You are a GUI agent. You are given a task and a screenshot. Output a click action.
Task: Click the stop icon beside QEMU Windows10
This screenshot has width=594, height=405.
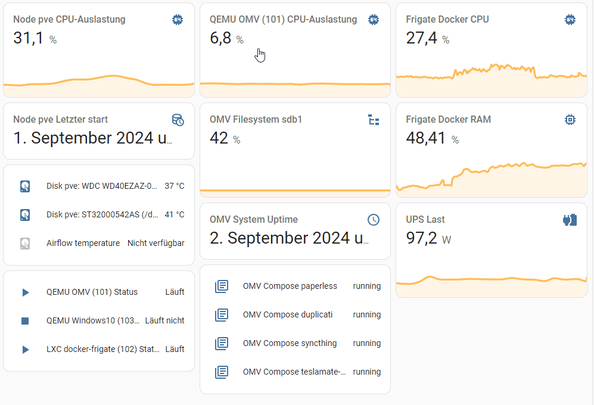click(x=25, y=321)
